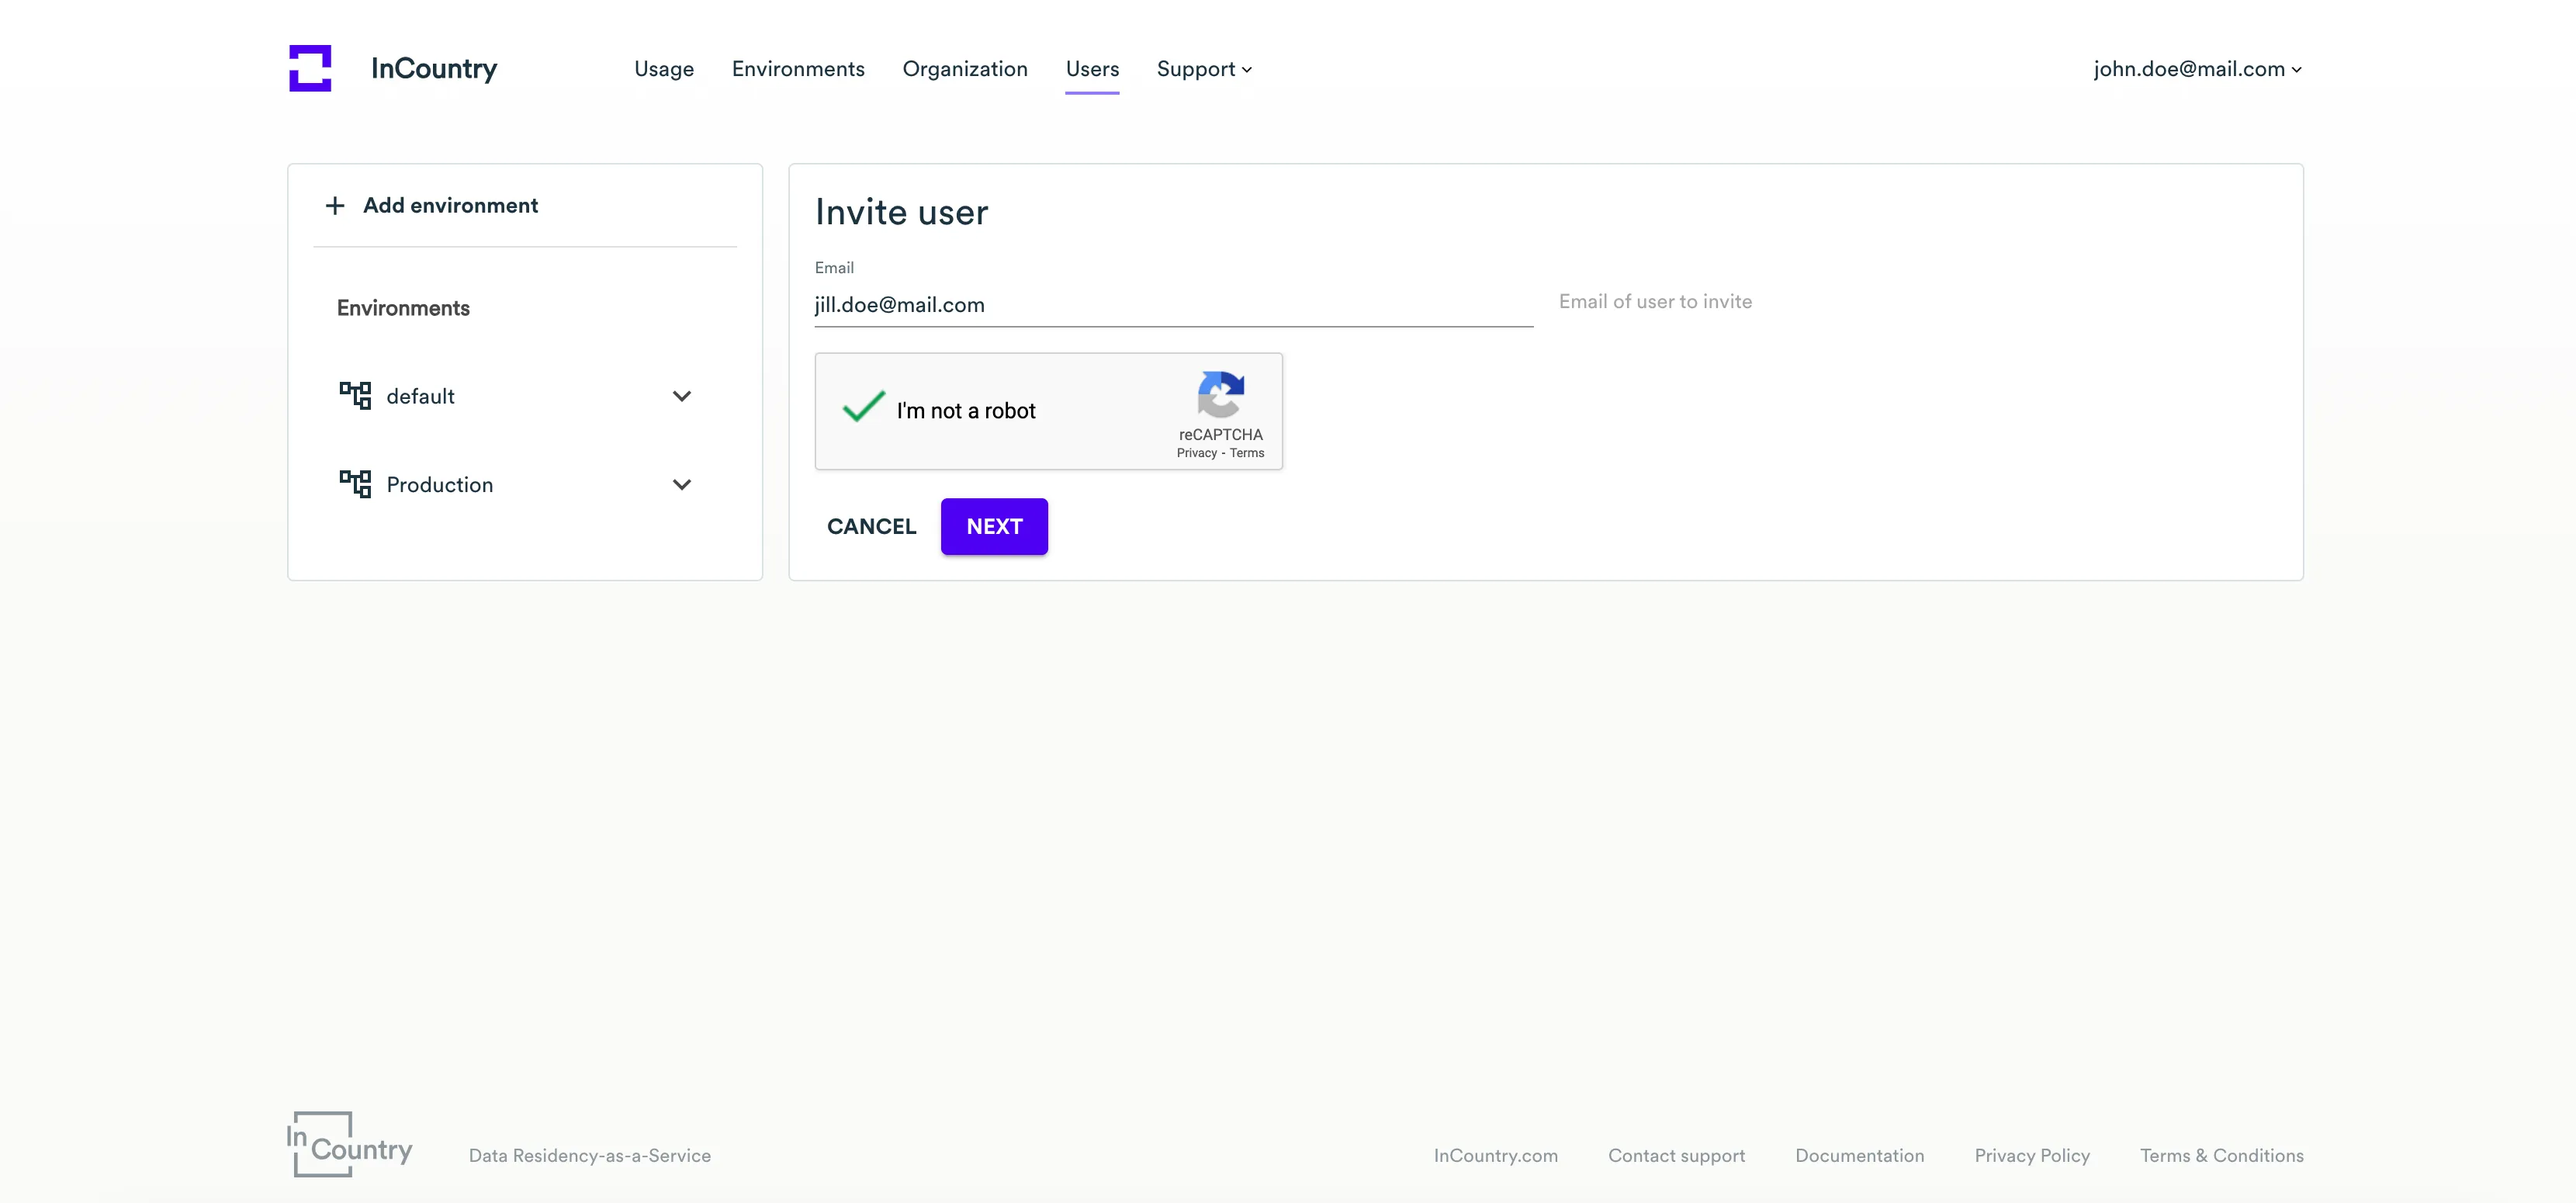Screen dimensions: 2576x1203
Task: Click the InCountry purple logo icon
Action: click(x=310, y=68)
